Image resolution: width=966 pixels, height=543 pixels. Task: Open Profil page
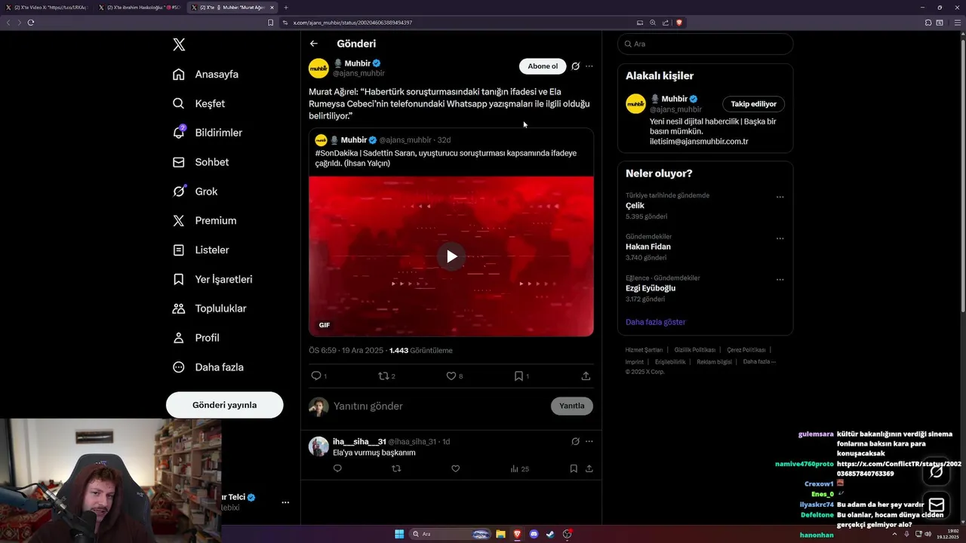click(196, 338)
